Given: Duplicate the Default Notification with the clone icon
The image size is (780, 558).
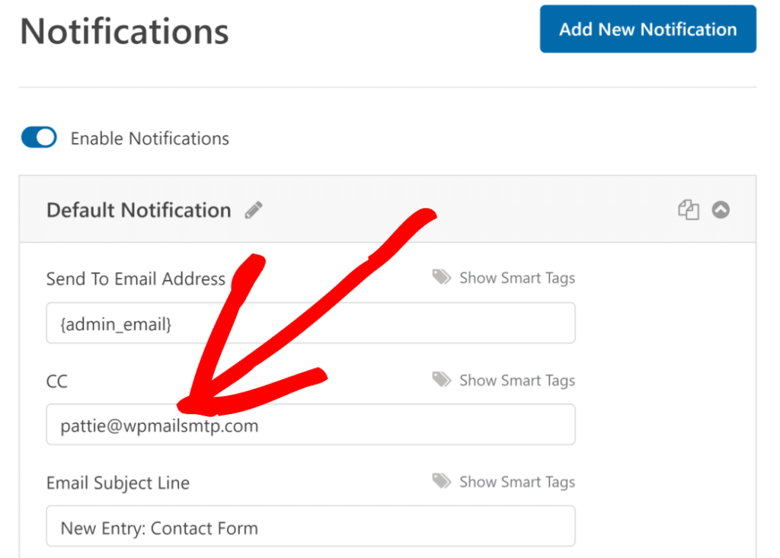Looking at the screenshot, I should click(688, 210).
